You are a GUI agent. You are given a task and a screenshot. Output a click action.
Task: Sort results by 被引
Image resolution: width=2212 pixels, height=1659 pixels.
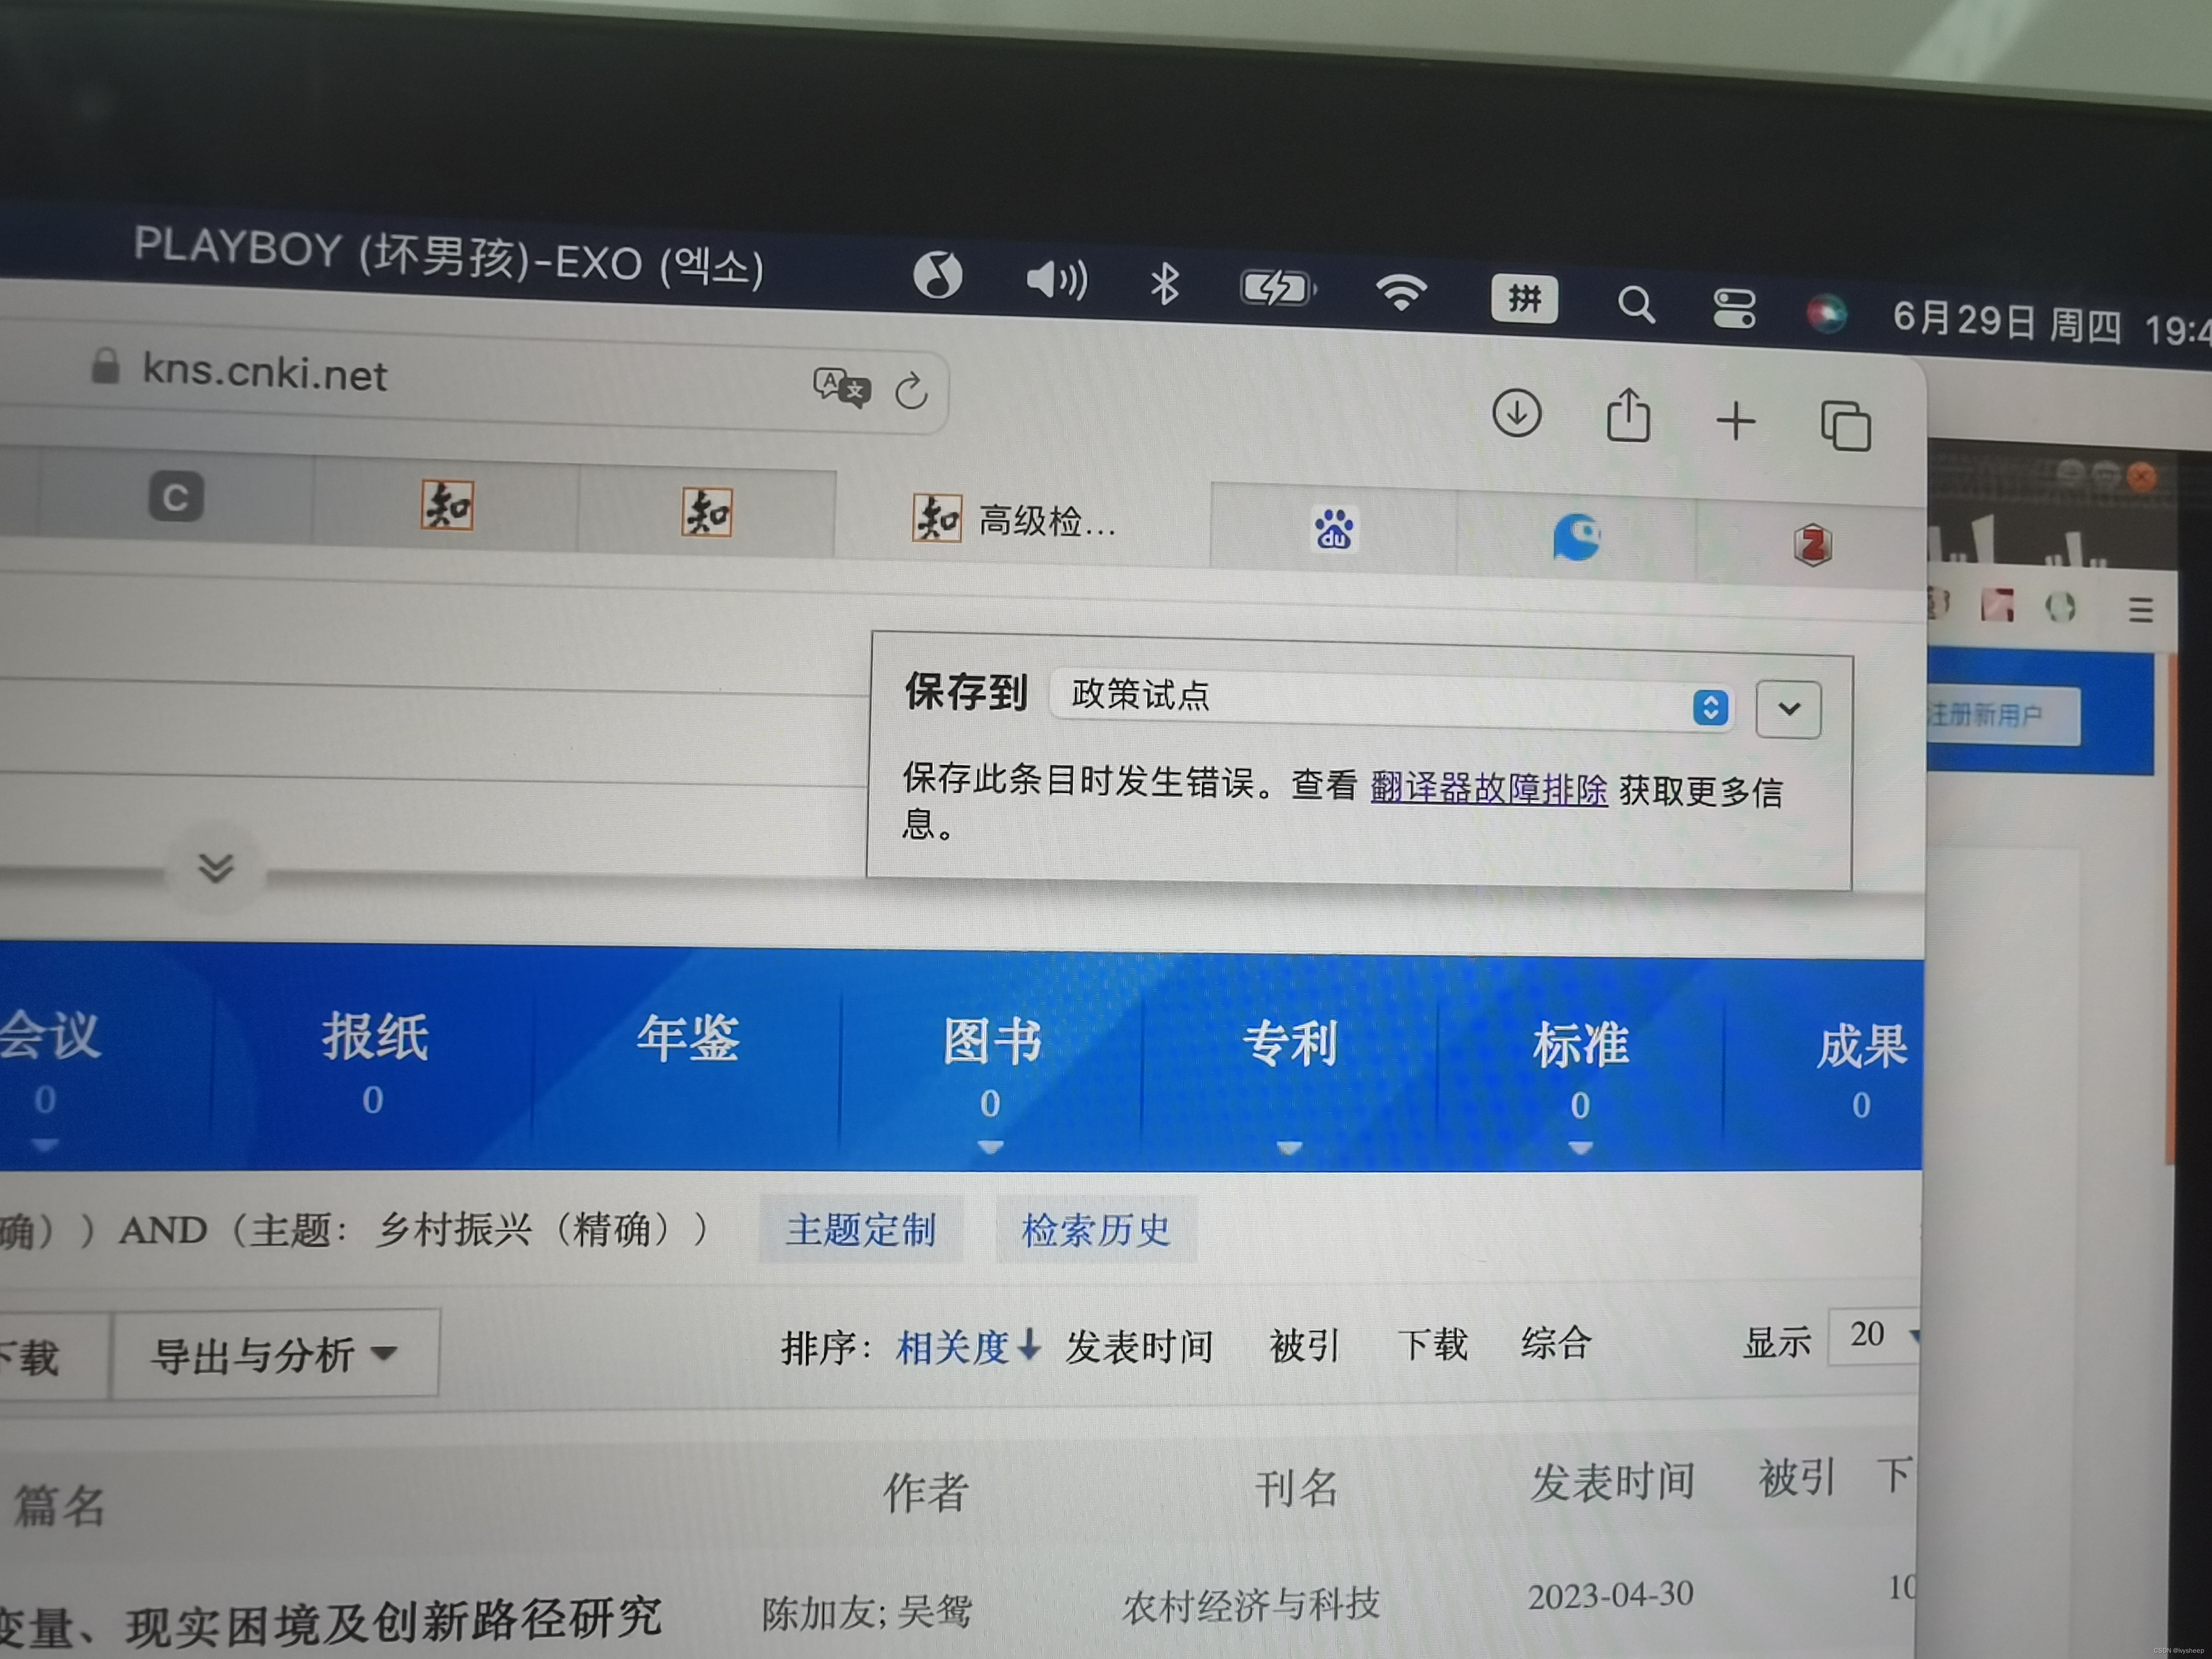coord(1304,1345)
